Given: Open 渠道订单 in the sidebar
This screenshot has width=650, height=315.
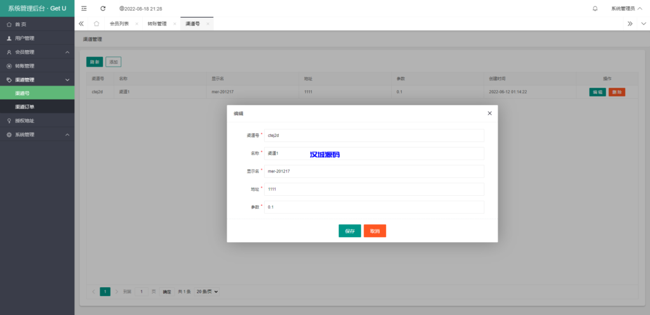Looking at the screenshot, I should pyautogui.click(x=25, y=106).
